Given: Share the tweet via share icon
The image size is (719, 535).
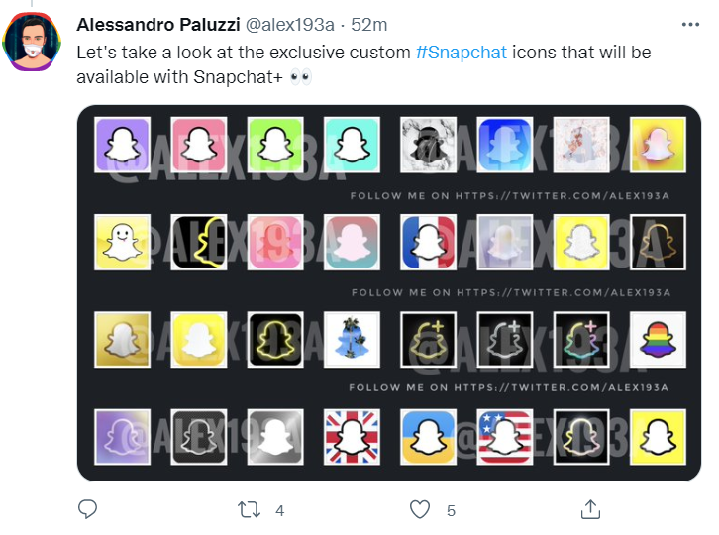Looking at the screenshot, I should click(590, 509).
